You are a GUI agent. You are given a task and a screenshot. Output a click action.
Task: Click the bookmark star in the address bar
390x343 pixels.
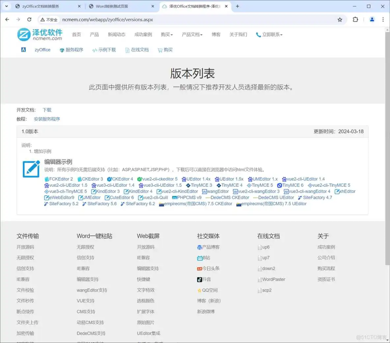pyautogui.click(x=340, y=19)
